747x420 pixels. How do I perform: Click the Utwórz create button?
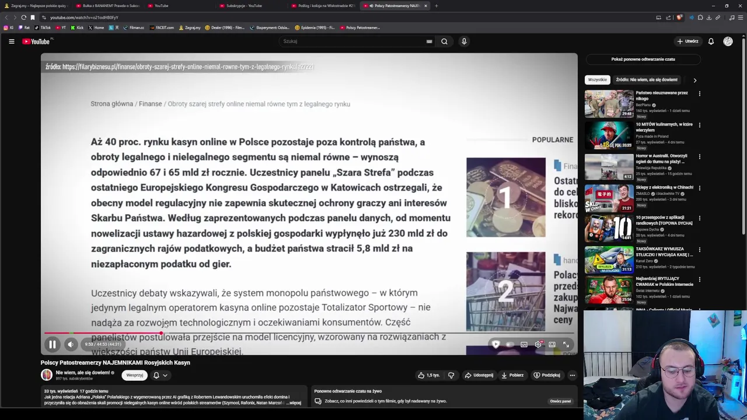(x=687, y=41)
